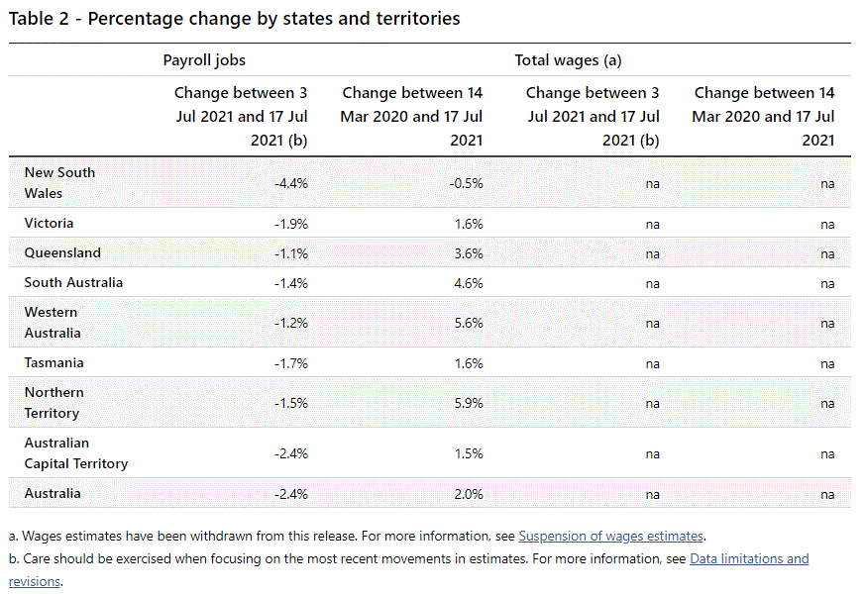Open the Data limitations and revisions link
Screen dimensions: 865x594
(x=748, y=558)
